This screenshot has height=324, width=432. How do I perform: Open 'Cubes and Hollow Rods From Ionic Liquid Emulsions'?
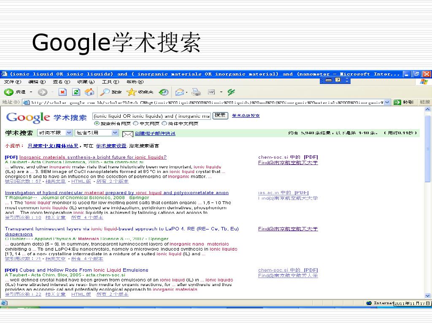[84, 270]
